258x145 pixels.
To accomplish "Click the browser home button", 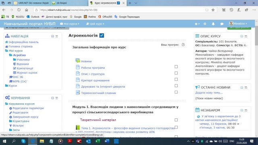I will point(27,10).
